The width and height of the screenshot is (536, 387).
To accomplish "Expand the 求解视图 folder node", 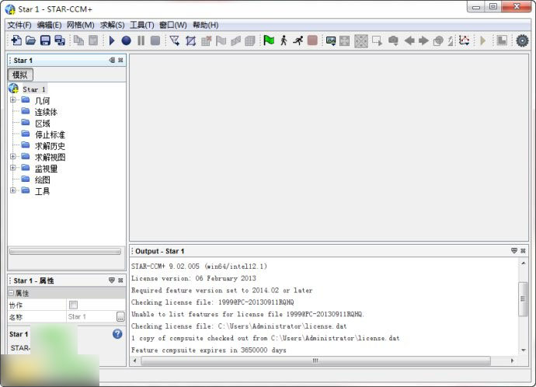I will (13, 156).
